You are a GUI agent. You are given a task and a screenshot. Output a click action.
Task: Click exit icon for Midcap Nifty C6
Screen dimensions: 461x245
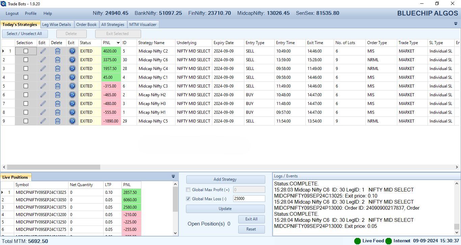(x=72, y=60)
